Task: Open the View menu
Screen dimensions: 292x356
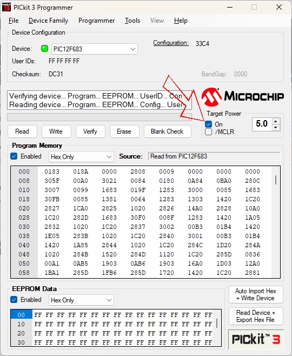Action: pyautogui.click(x=157, y=21)
